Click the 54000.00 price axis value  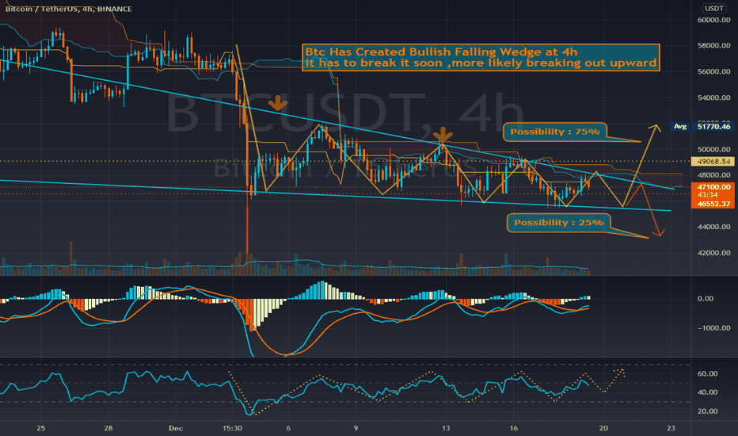(x=713, y=98)
